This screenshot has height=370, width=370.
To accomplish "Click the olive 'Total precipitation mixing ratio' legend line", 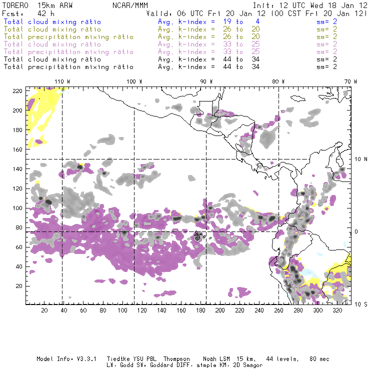I will (68, 37).
